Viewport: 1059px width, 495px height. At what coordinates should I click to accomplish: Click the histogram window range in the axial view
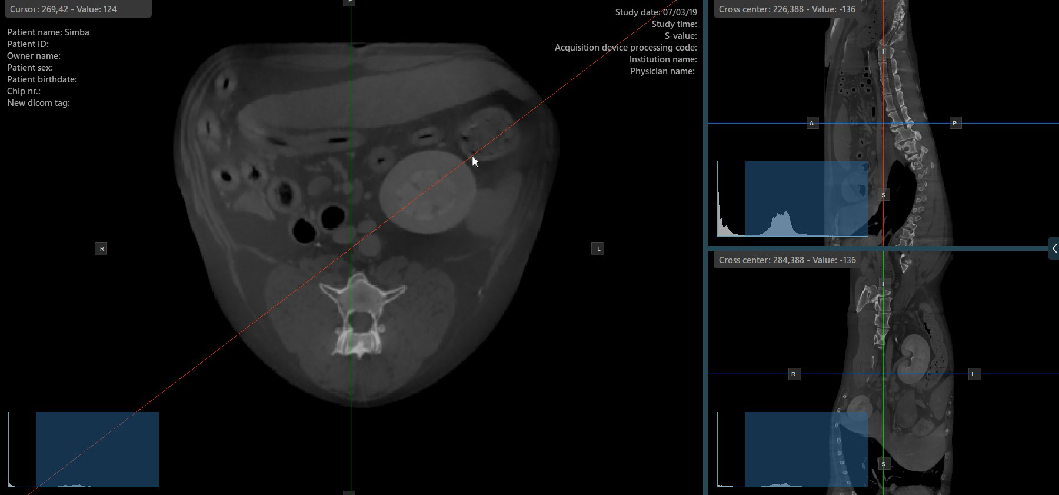click(x=97, y=449)
